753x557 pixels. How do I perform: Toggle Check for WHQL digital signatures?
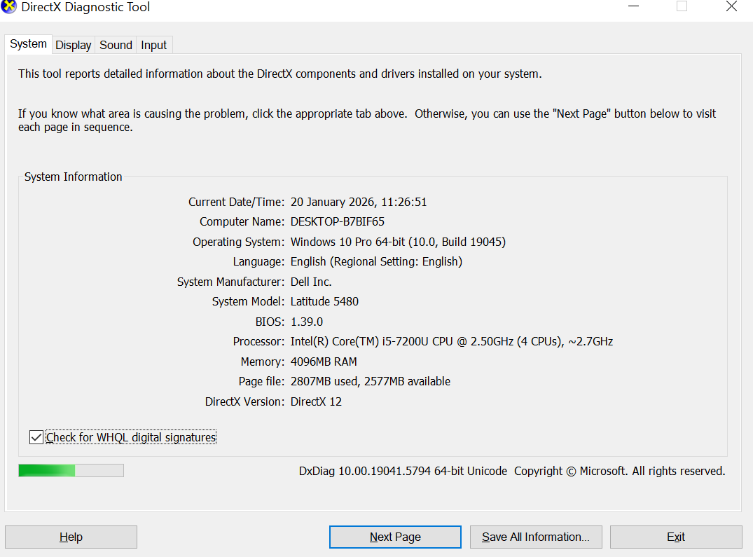[36, 437]
